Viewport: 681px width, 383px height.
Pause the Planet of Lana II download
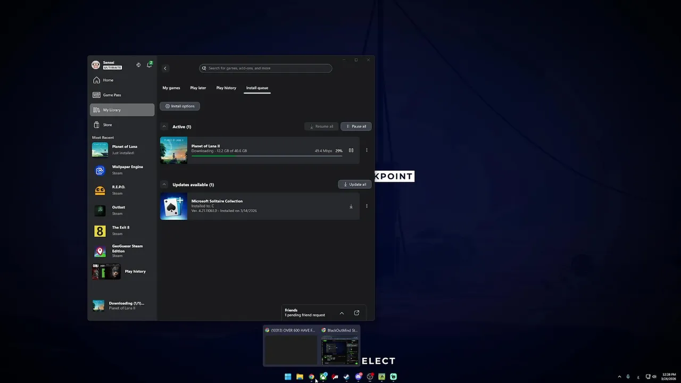pos(351,151)
